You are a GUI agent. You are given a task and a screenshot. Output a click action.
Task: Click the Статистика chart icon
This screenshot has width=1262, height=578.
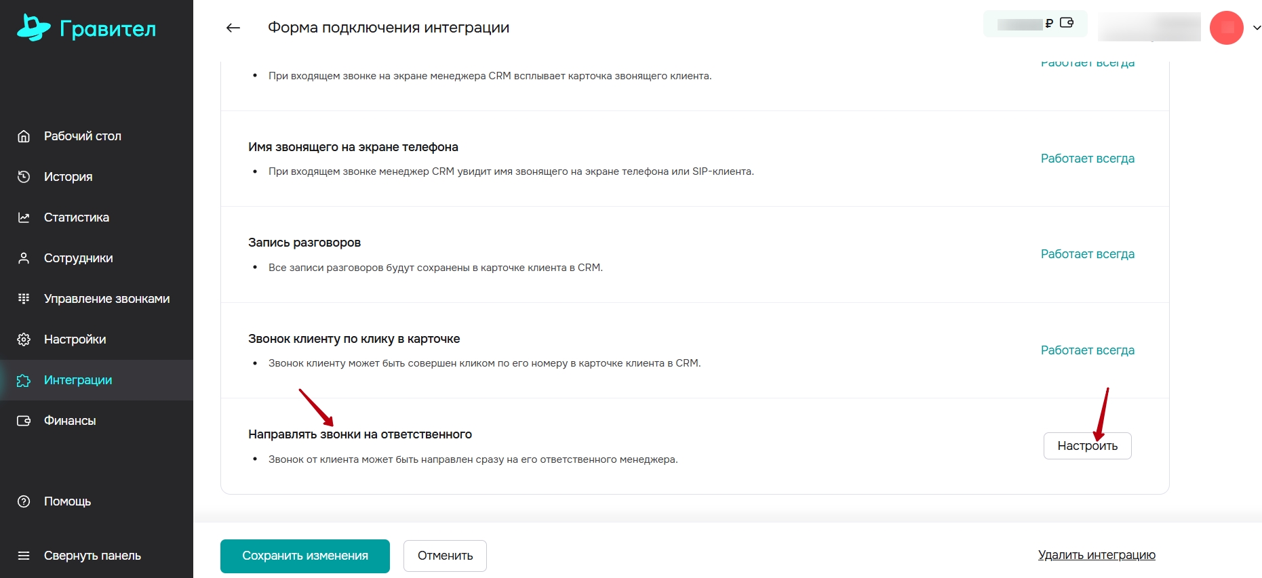(24, 218)
